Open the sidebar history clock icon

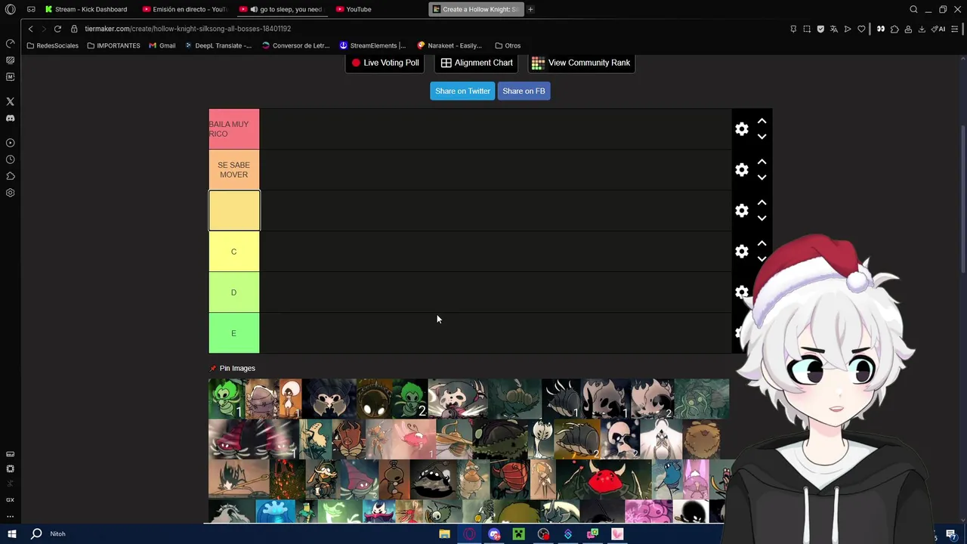10,159
